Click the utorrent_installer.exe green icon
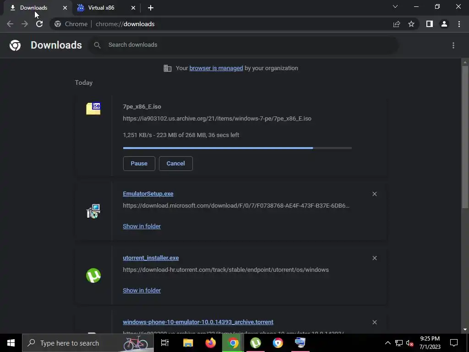The height and width of the screenshot is (352, 469). tap(93, 275)
